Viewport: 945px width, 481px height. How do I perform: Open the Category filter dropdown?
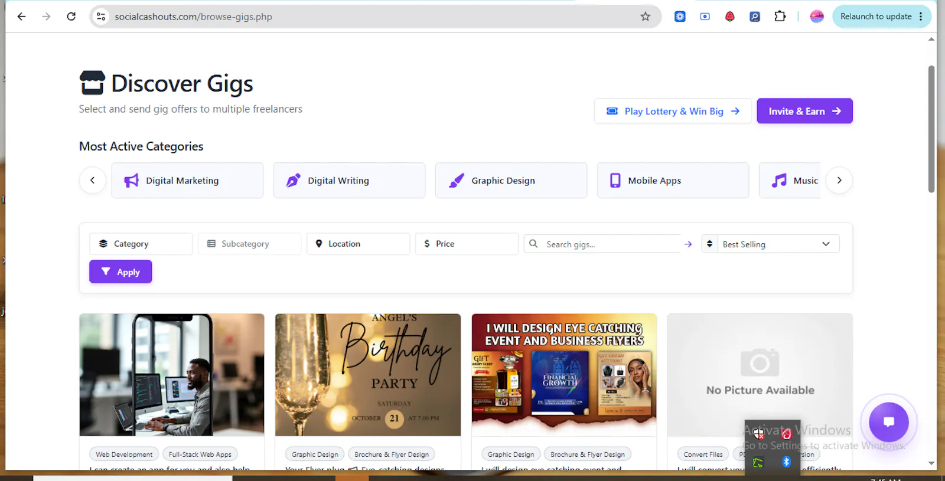141,244
